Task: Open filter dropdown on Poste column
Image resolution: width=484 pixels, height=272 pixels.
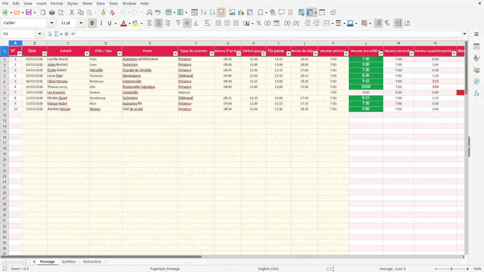Action: click(x=175, y=54)
